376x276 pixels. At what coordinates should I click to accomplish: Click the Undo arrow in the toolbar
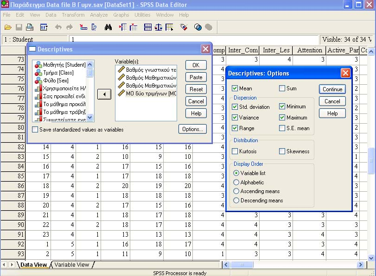coord(58,27)
